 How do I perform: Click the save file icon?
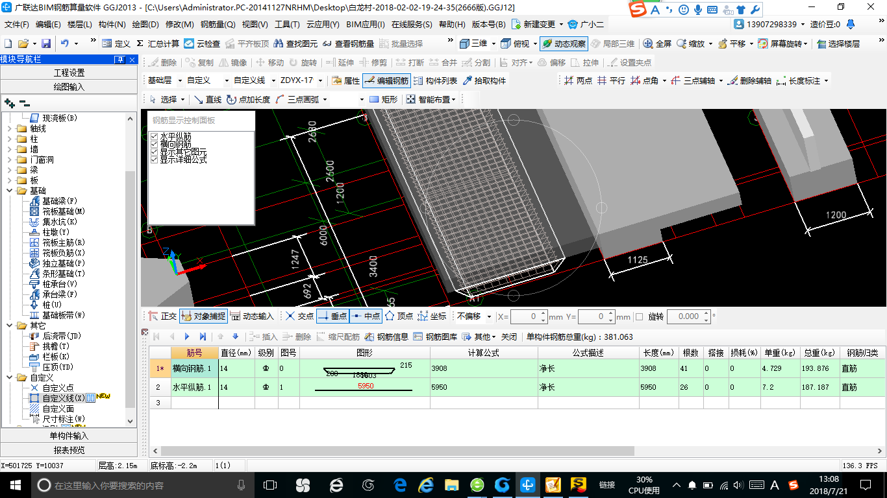[46, 43]
